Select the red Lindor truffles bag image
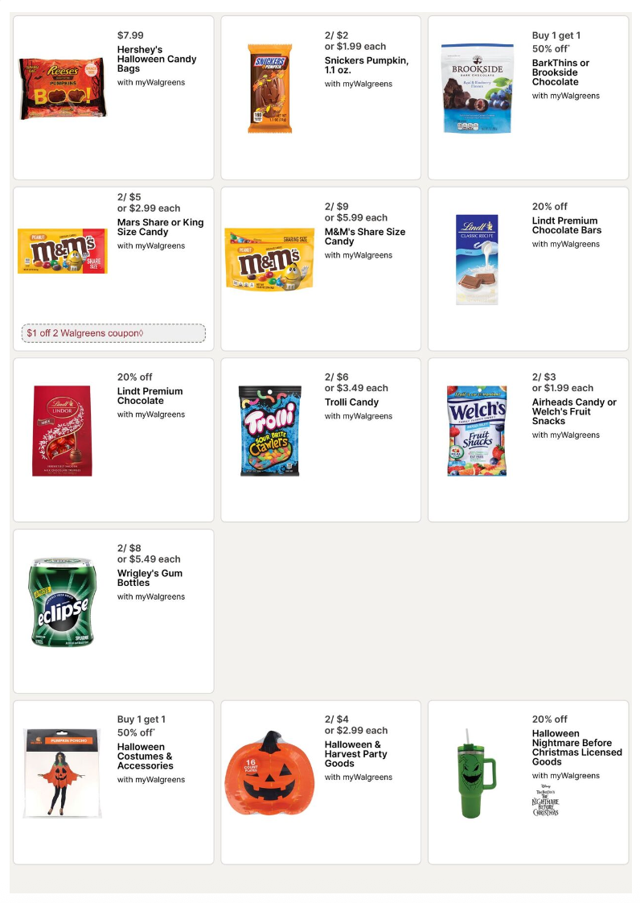The image size is (640, 903). tap(63, 431)
